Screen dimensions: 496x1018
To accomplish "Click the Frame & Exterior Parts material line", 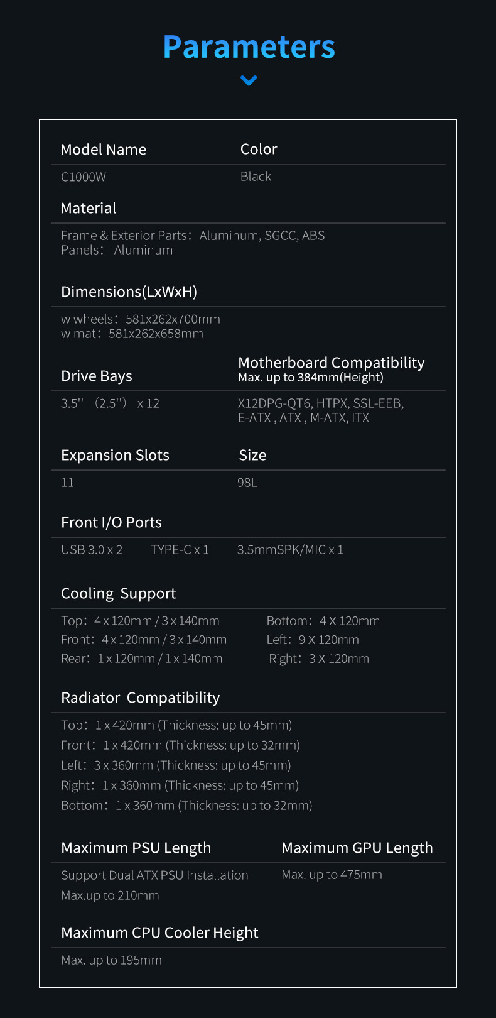I will point(193,236).
